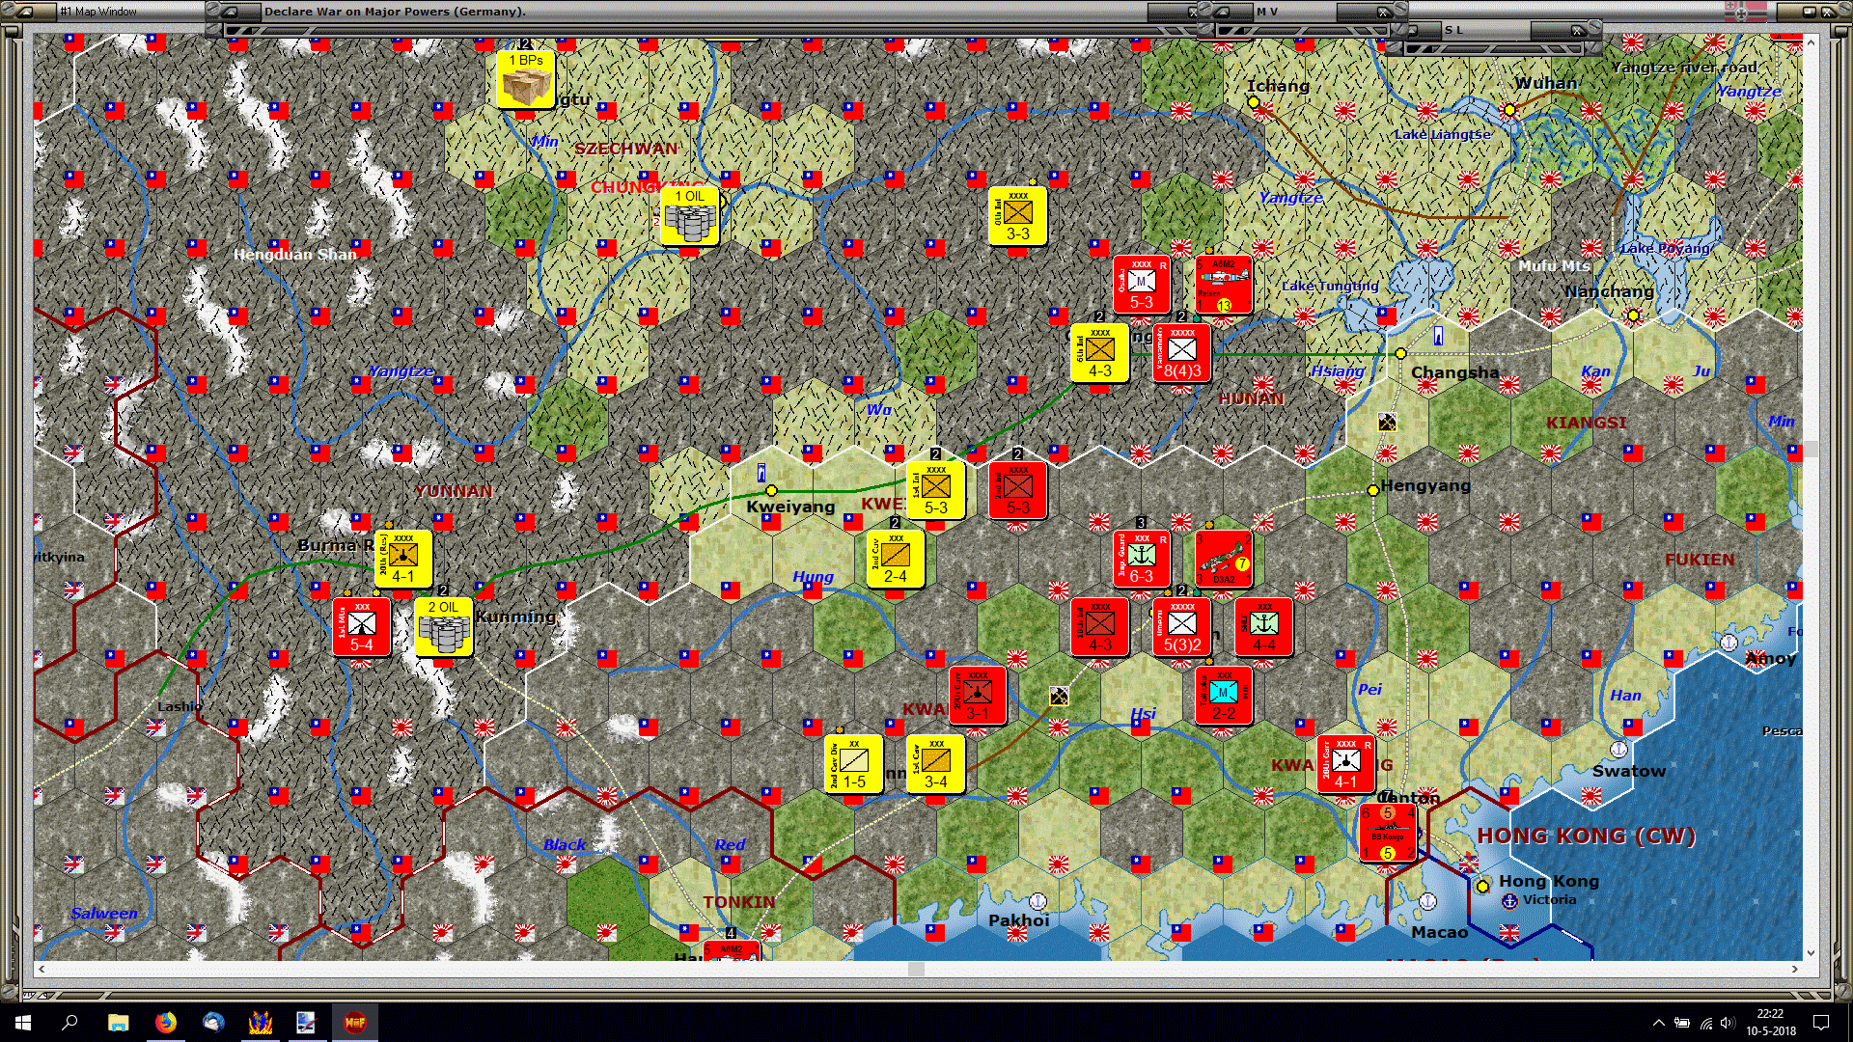The image size is (1853, 1042).
Task: Select the red 5-3 infantry unit
Action: tap(1018, 490)
